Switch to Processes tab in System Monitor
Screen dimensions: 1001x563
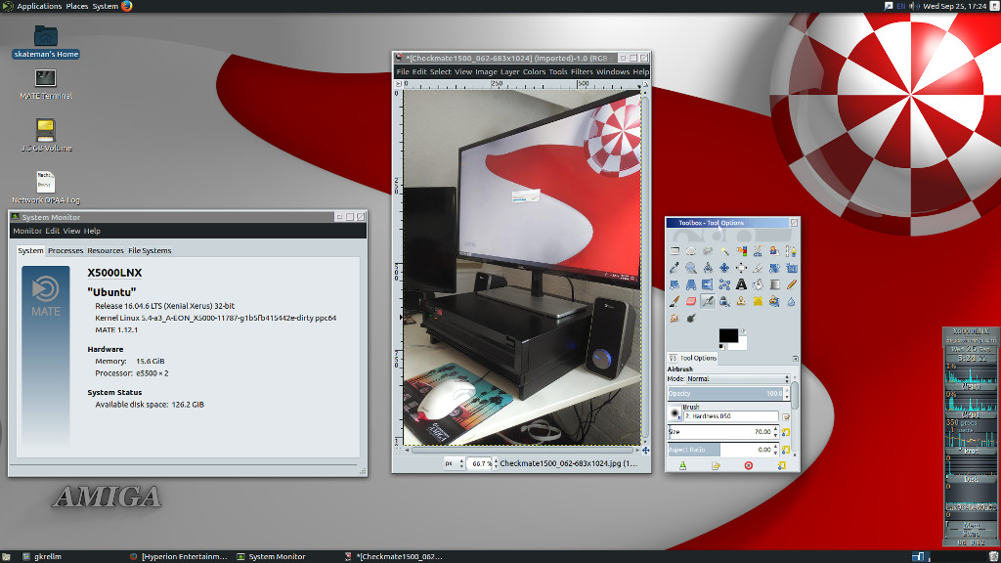(65, 251)
